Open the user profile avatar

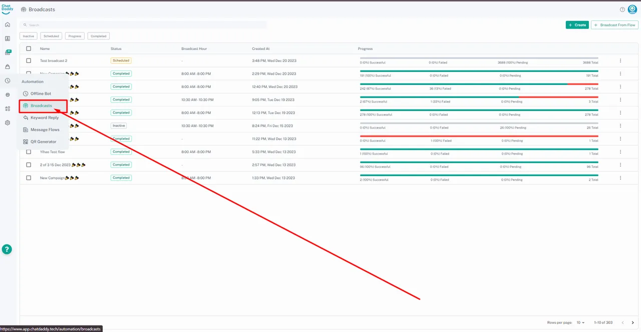click(632, 9)
